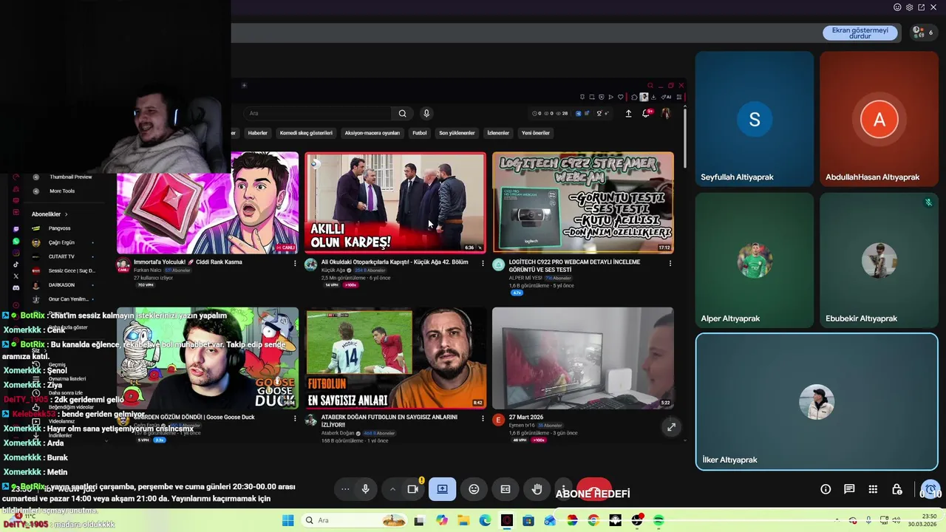This screenshot has width=946, height=532.
Task: Raise hand in the meeting
Action: [537, 489]
